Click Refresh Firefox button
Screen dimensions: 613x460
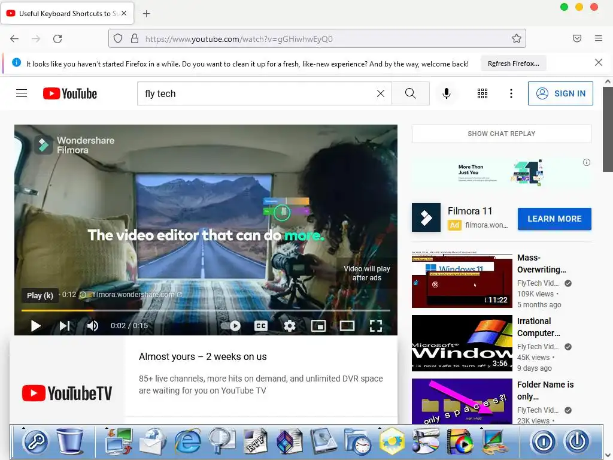pos(513,63)
